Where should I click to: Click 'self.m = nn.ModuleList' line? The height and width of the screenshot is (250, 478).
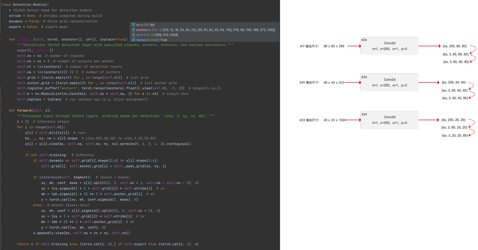coord(103,94)
